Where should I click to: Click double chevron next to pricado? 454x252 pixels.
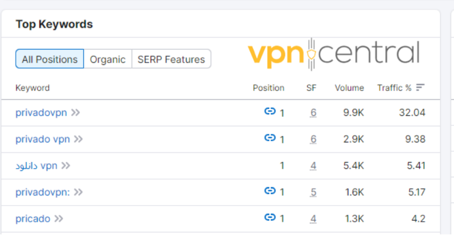[59, 219]
